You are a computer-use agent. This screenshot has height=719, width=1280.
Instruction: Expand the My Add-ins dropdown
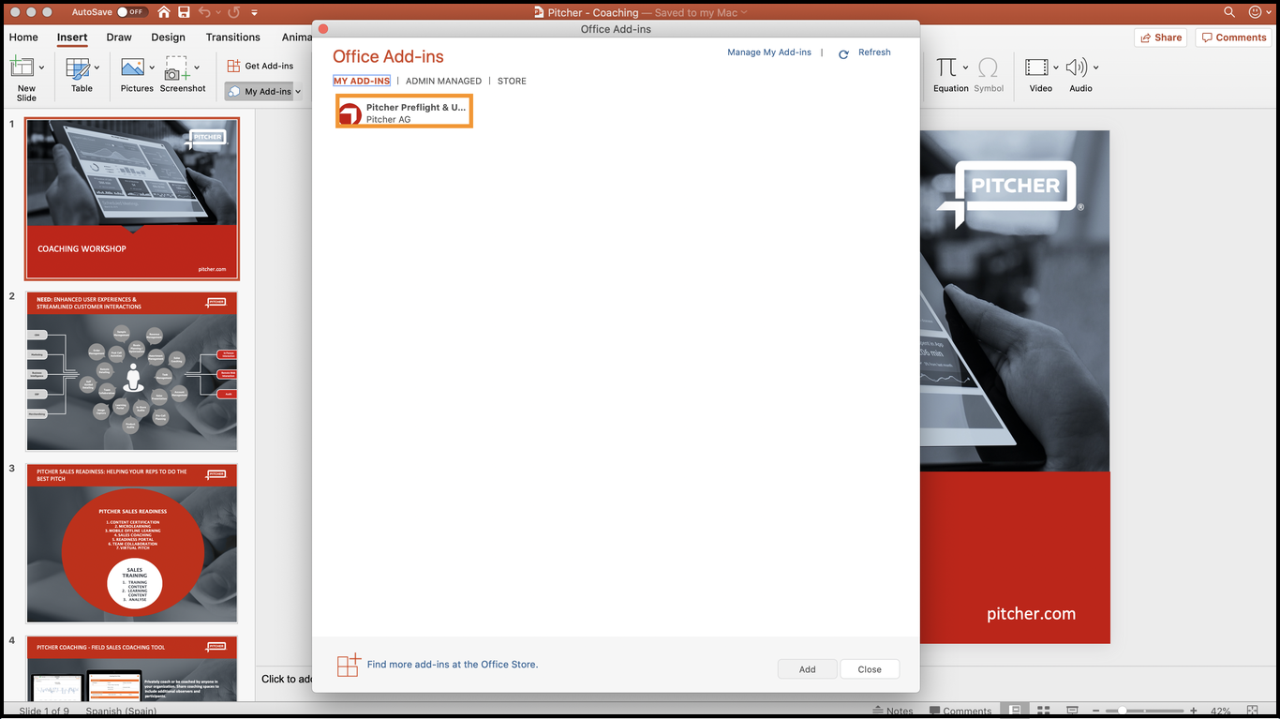tap(298, 92)
